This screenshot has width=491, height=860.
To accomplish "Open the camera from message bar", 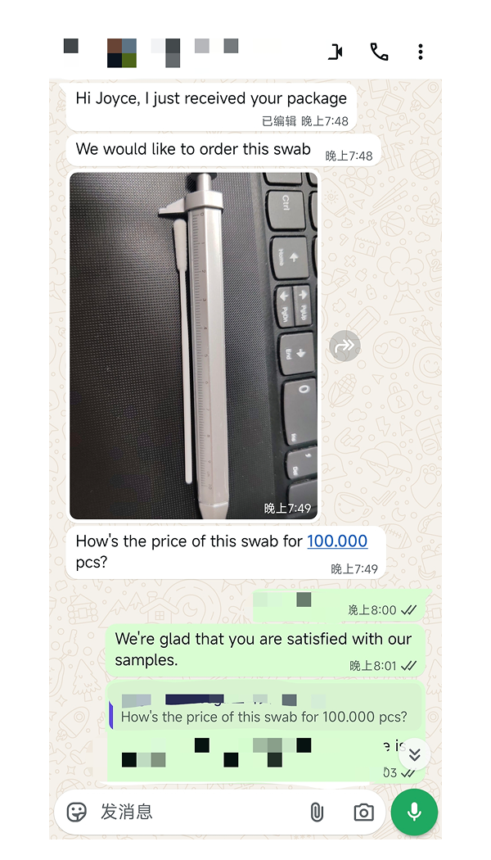I will click(x=364, y=812).
